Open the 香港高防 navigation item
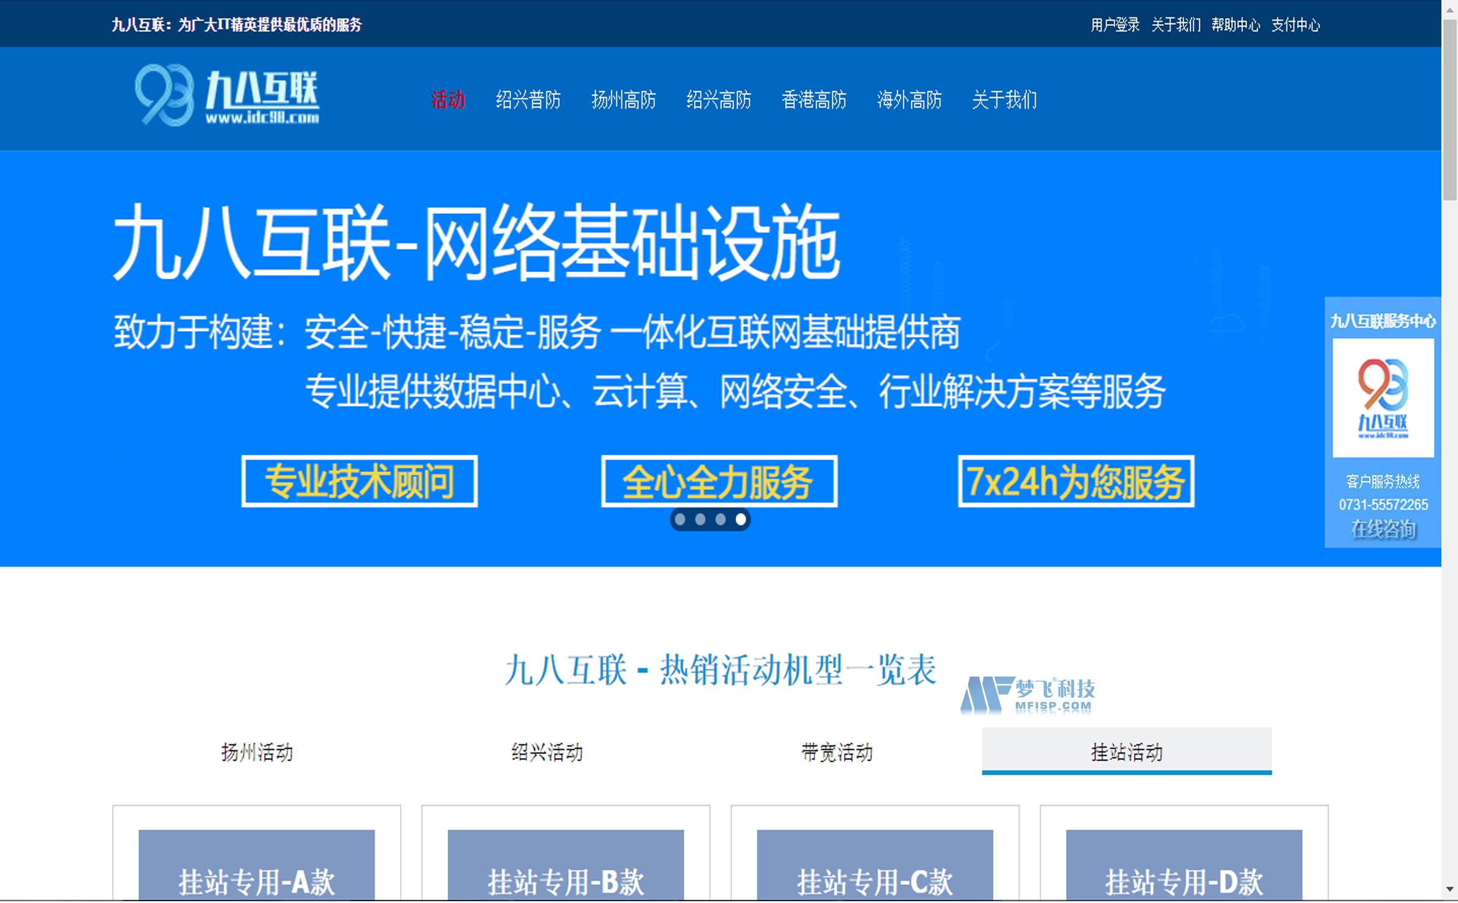 [x=815, y=100]
